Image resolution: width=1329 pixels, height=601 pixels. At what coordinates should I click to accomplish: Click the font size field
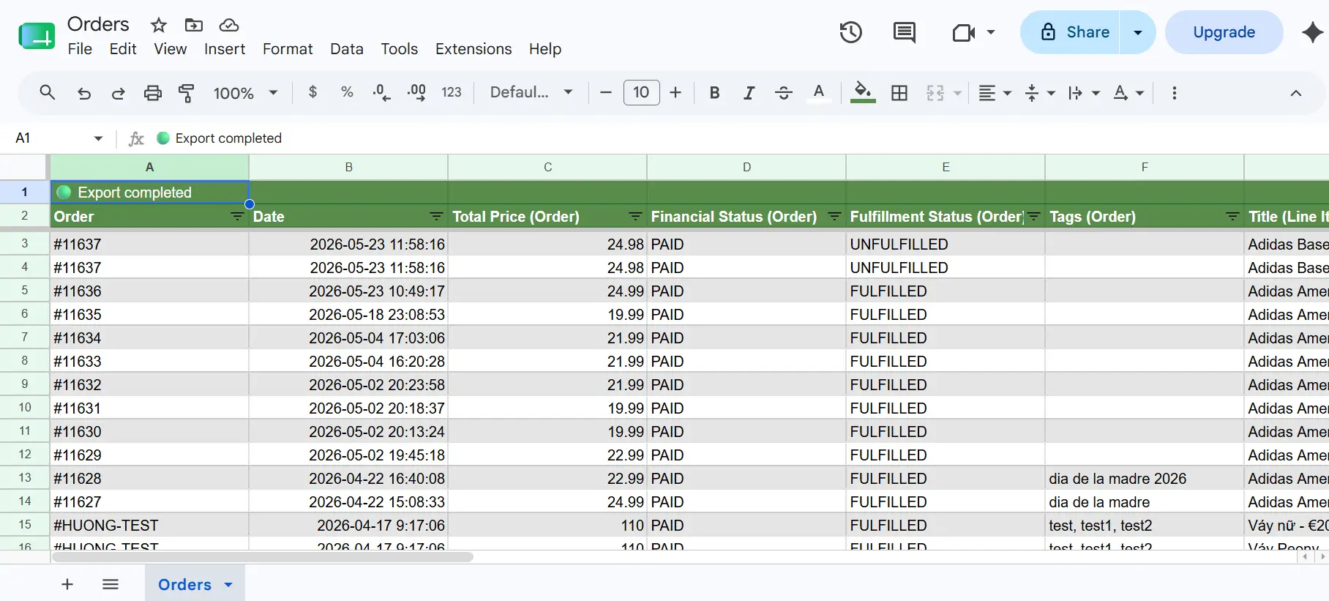pos(641,92)
